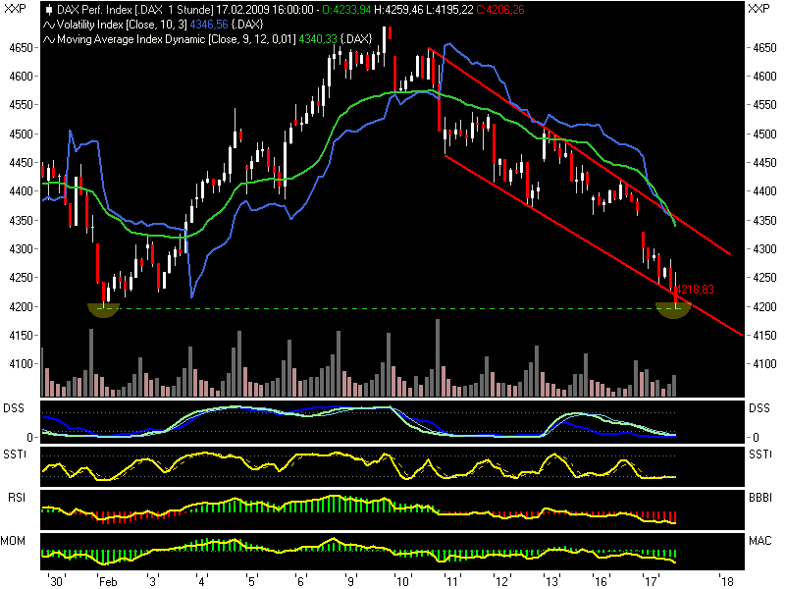This screenshot has width=785, height=589.
Task: Select the SSTI indicator panel
Action: [16, 454]
